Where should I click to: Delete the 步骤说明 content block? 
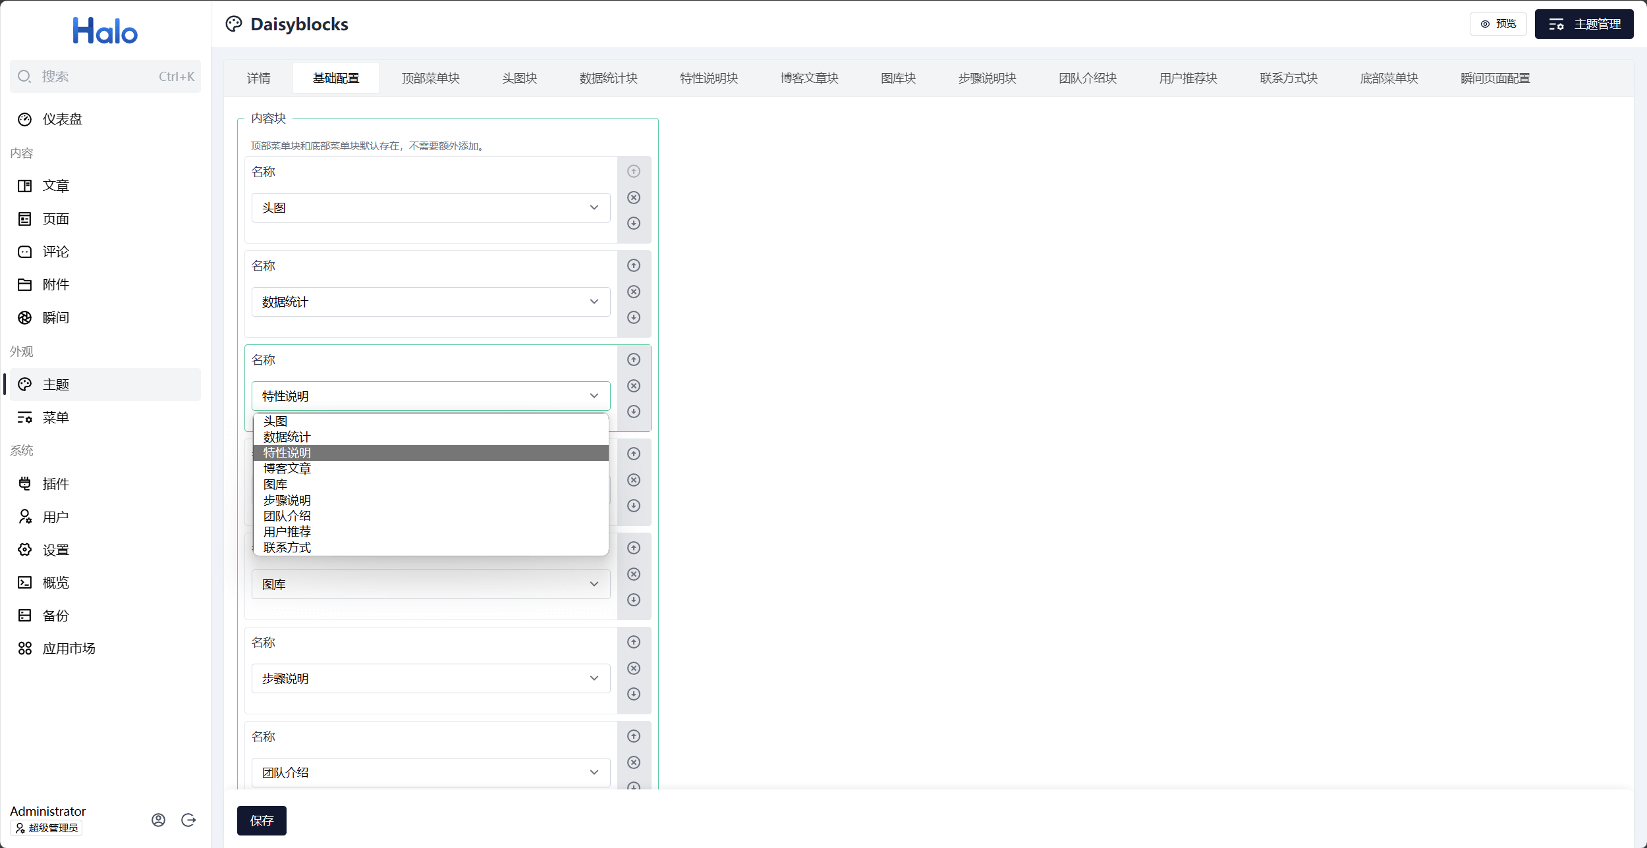(x=634, y=668)
